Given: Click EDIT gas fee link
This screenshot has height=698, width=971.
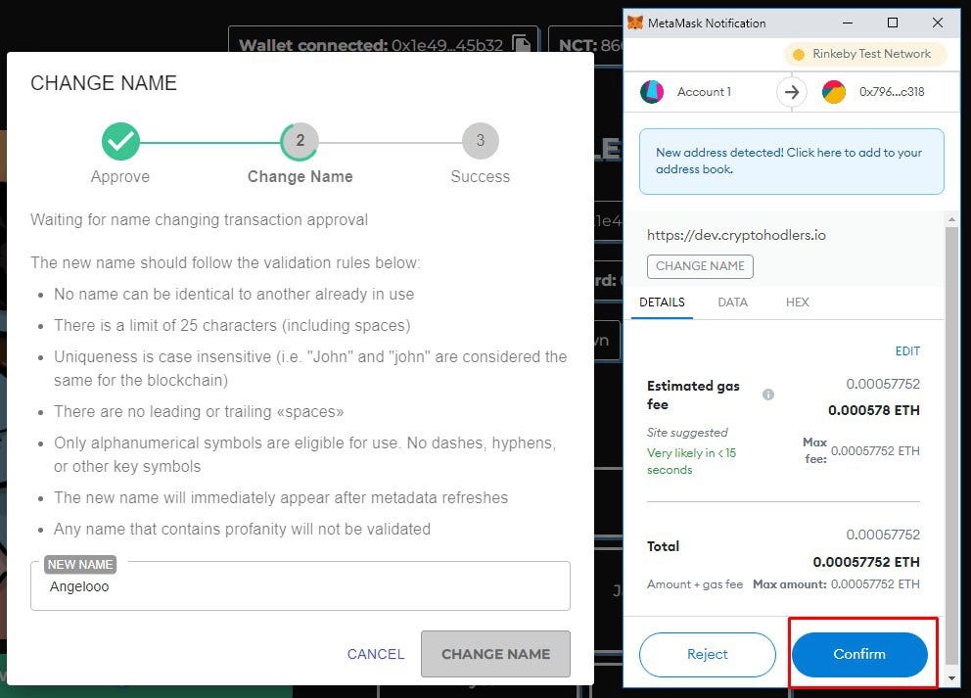Looking at the screenshot, I should pyautogui.click(x=907, y=351).
